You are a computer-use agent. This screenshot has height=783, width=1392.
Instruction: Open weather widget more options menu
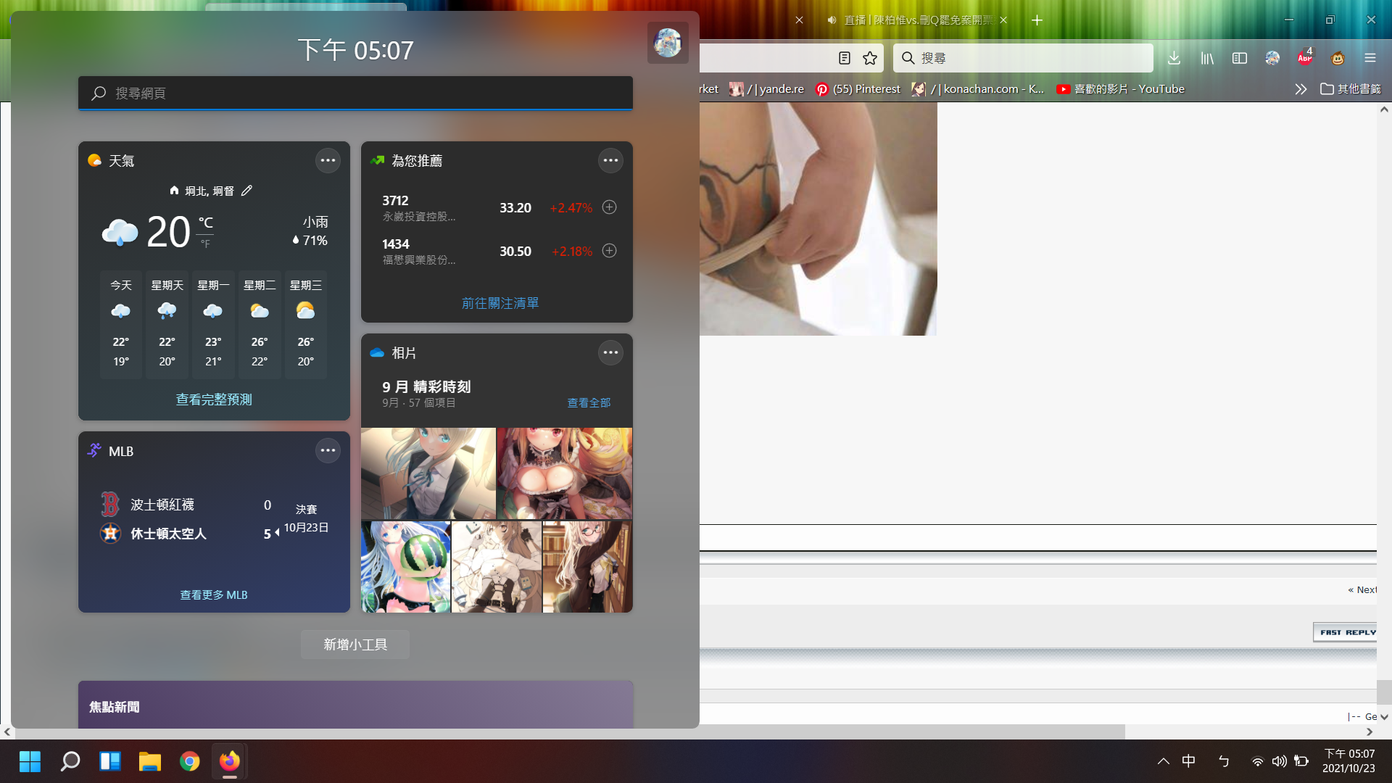(328, 160)
